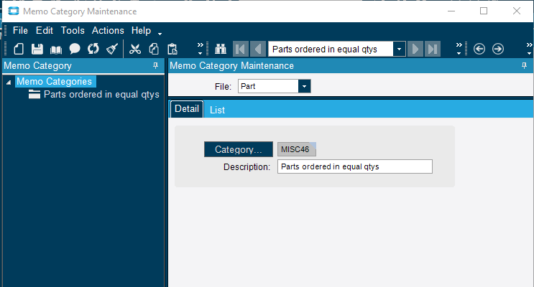Viewport: 534px width, 287px height.
Task: Open the menu bar options arrow
Action: pos(160,34)
